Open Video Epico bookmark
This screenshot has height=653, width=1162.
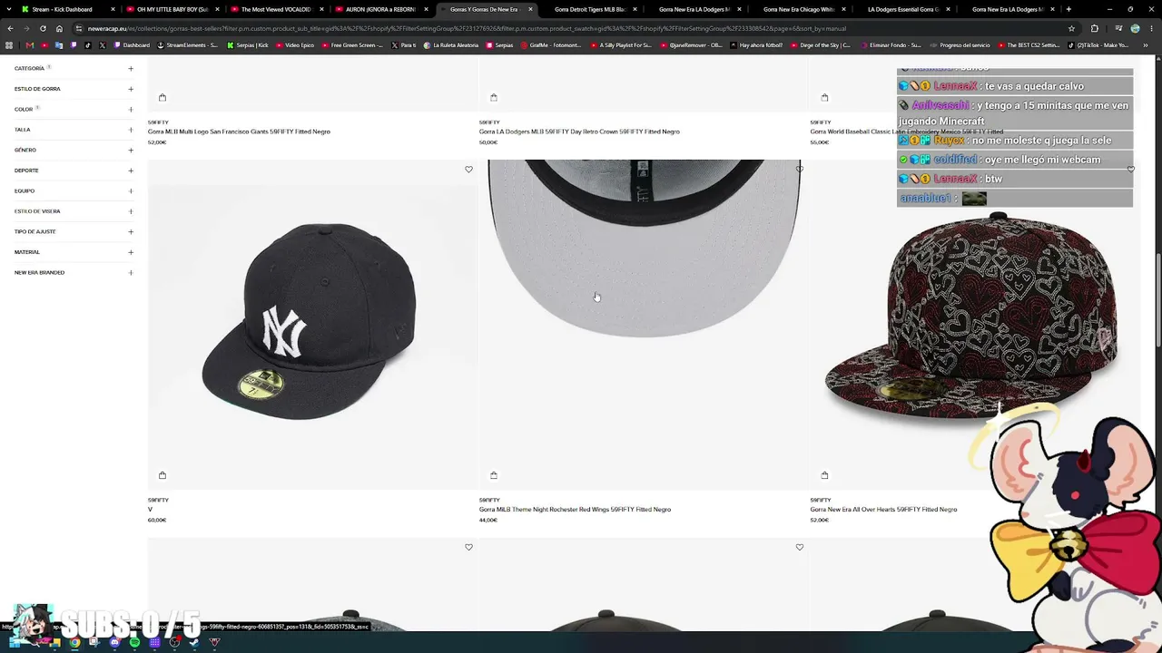click(295, 44)
